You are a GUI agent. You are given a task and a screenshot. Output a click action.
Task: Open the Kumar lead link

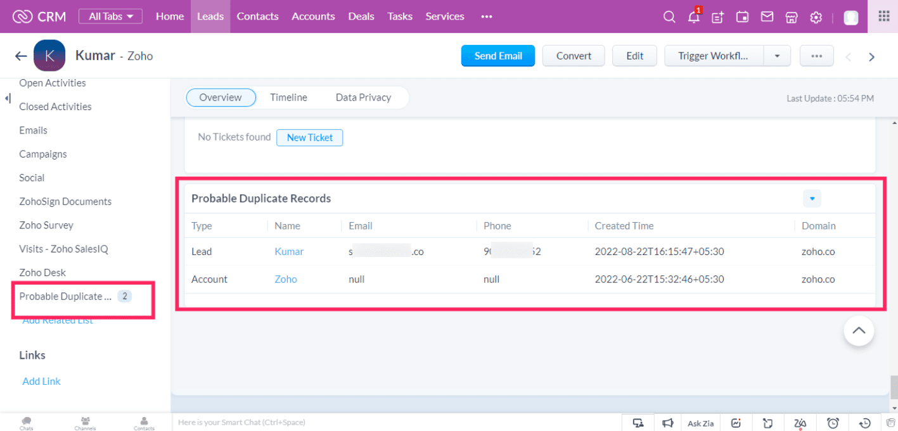click(x=289, y=252)
